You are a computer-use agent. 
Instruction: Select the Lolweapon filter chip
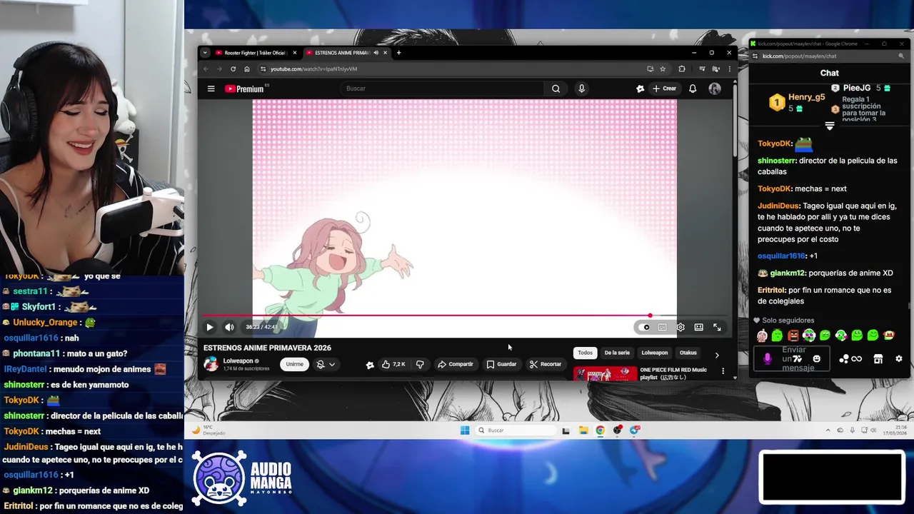pyautogui.click(x=654, y=353)
